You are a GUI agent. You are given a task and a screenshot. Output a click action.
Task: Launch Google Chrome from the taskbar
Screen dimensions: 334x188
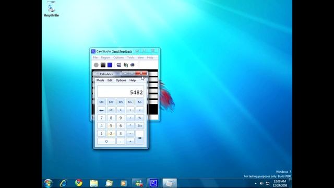[79, 183]
